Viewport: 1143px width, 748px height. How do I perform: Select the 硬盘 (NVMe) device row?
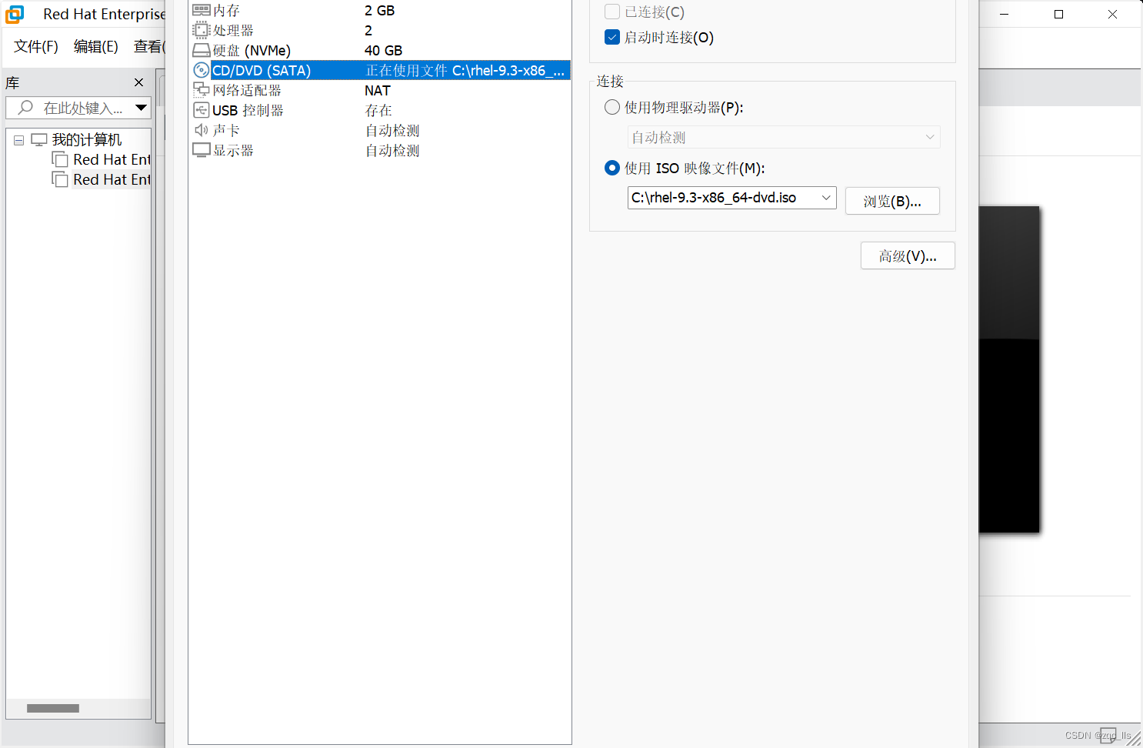pyautogui.click(x=380, y=50)
